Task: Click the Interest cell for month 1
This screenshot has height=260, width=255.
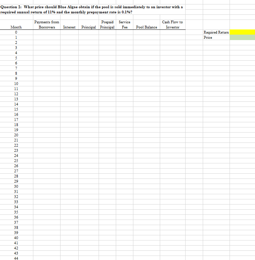Action: pyautogui.click(x=69, y=37)
